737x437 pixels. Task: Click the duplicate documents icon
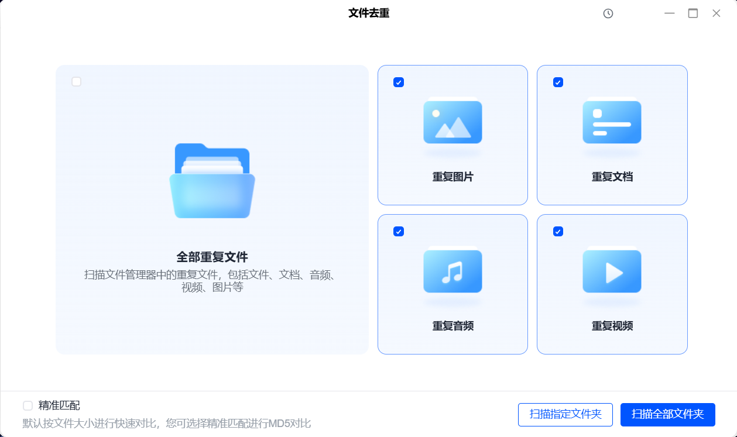click(x=612, y=122)
